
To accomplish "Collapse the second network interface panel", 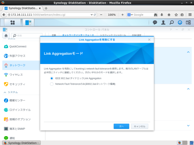I will tap(188, 89).
